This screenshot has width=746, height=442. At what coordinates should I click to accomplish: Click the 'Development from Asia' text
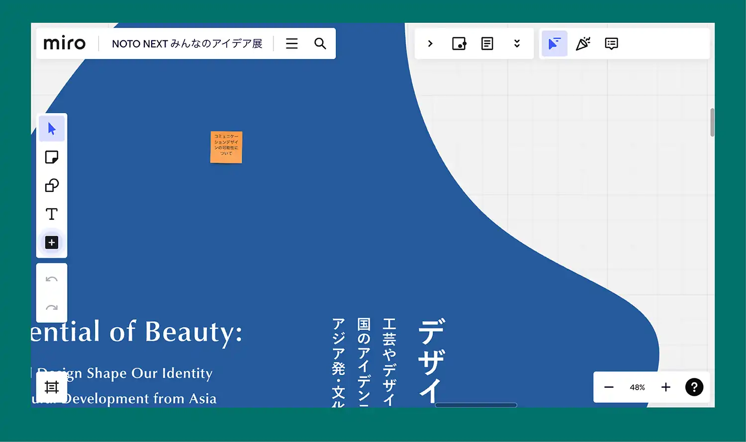139,399
